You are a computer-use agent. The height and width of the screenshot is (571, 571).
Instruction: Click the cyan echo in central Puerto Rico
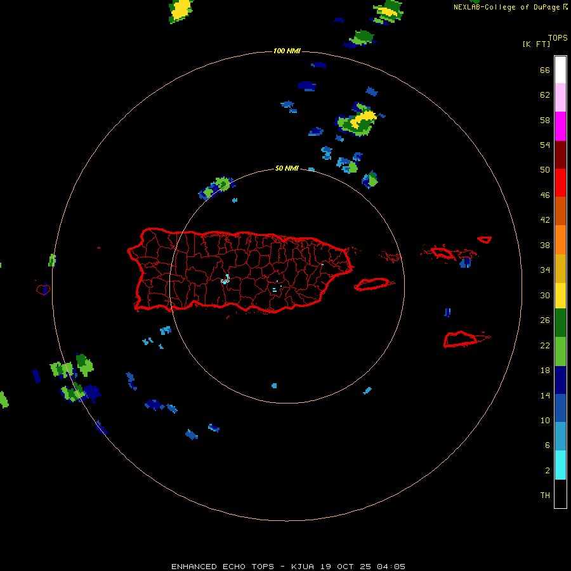tap(225, 279)
